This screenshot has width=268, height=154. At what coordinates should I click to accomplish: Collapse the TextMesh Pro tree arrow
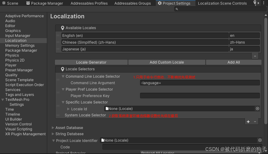pyautogui.click(x=2, y=100)
